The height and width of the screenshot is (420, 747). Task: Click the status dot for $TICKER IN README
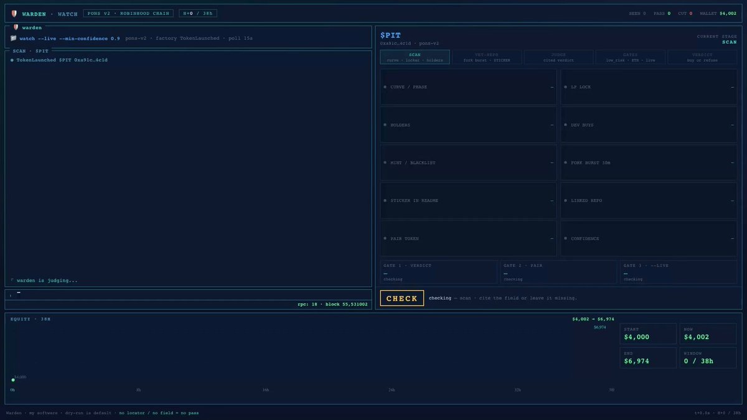[385, 200]
